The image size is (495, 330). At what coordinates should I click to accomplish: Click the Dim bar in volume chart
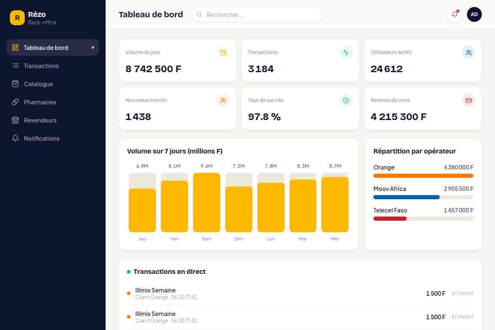(x=239, y=209)
